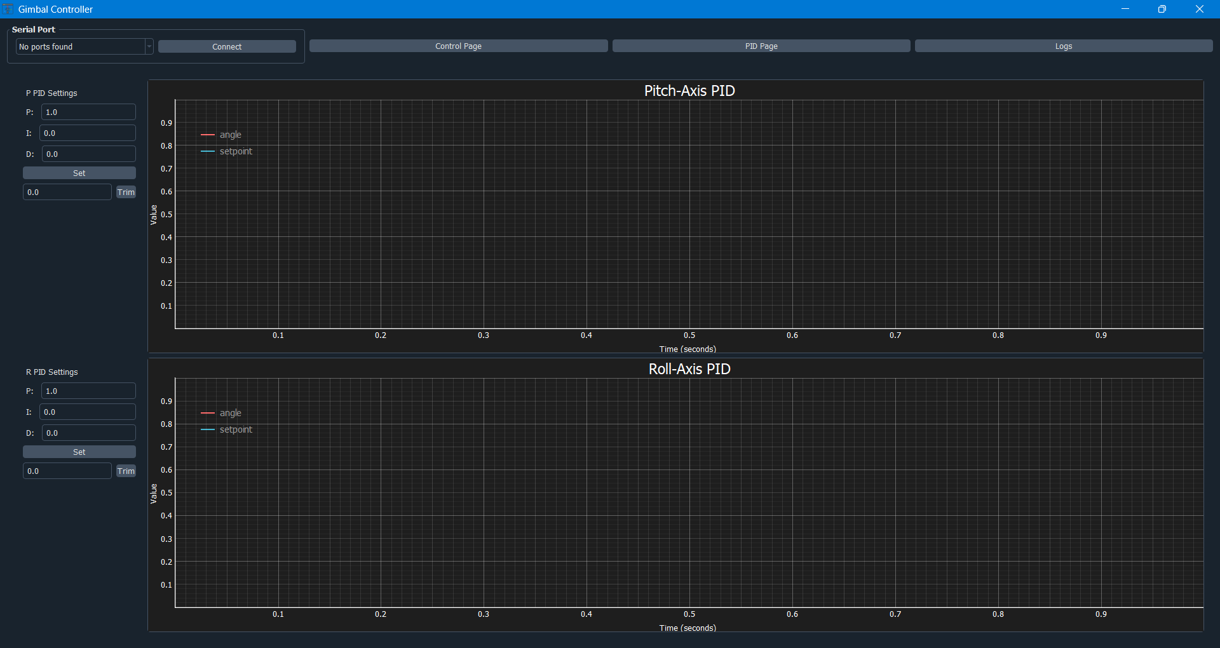The image size is (1220, 648).
Task: Select the pitch D gain field
Action: point(88,154)
